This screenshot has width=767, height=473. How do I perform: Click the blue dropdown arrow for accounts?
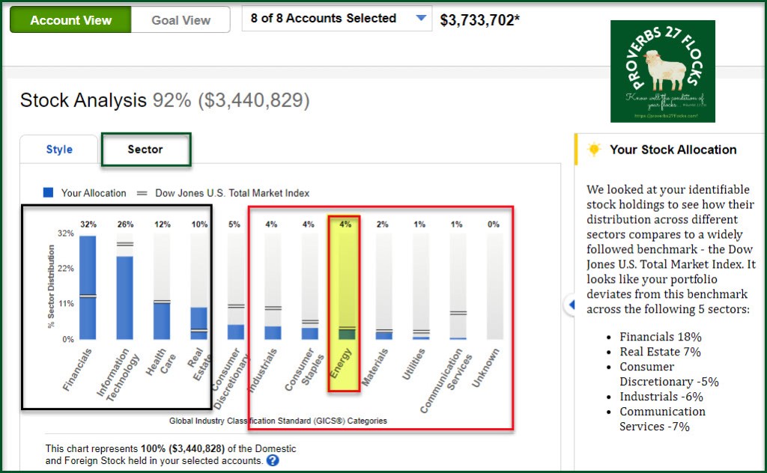tap(421, 19)
